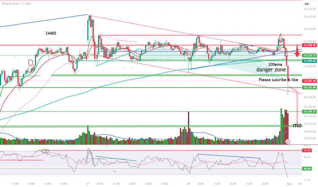This screenshot has height=187, width=318.
Task: Click the purple lightning bolt icon on the chart
Action: click(288, 141)
